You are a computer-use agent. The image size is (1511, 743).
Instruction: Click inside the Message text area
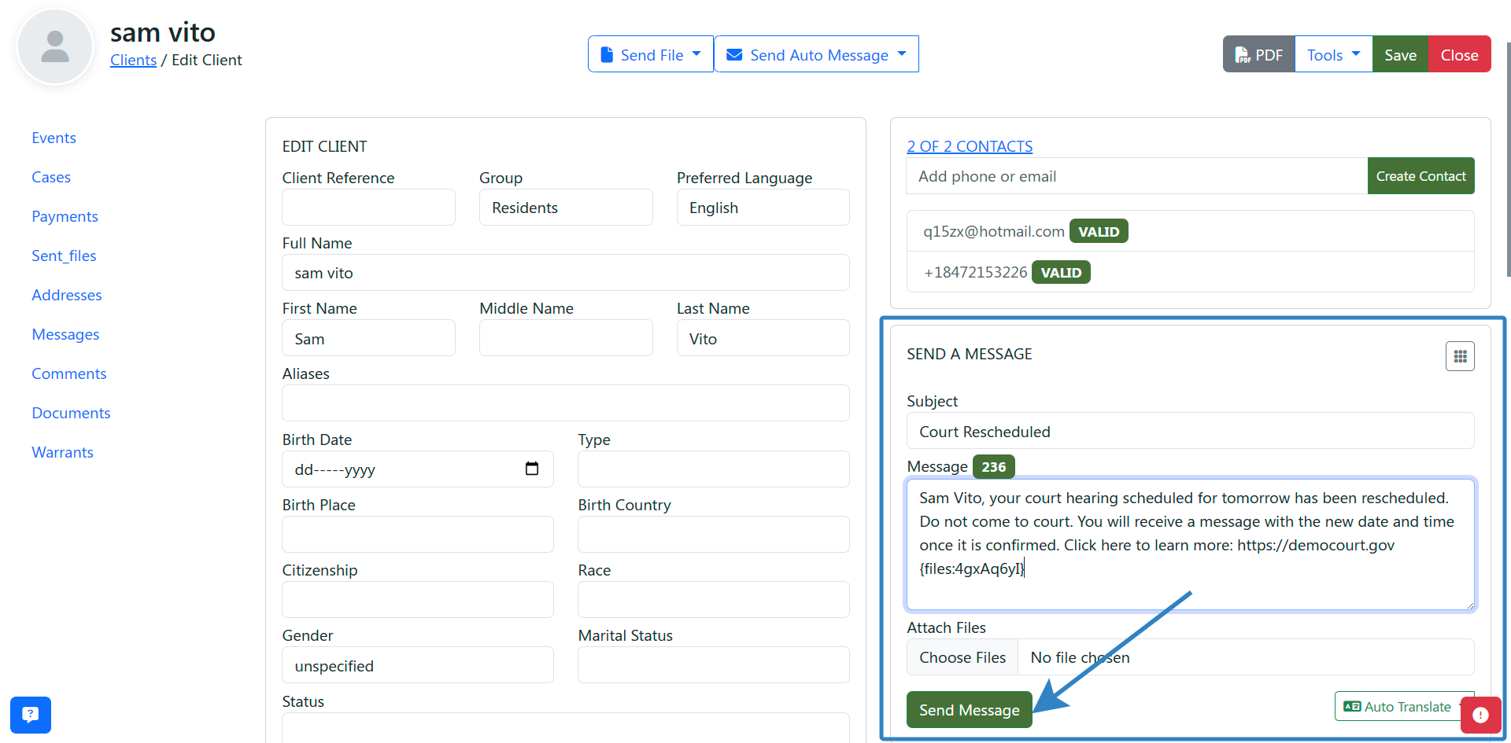click(1191, 544)
